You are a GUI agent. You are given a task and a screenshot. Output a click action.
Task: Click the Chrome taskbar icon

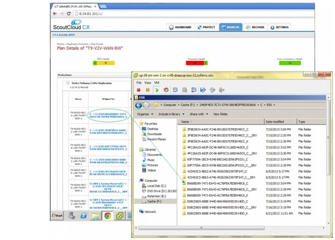107,216
